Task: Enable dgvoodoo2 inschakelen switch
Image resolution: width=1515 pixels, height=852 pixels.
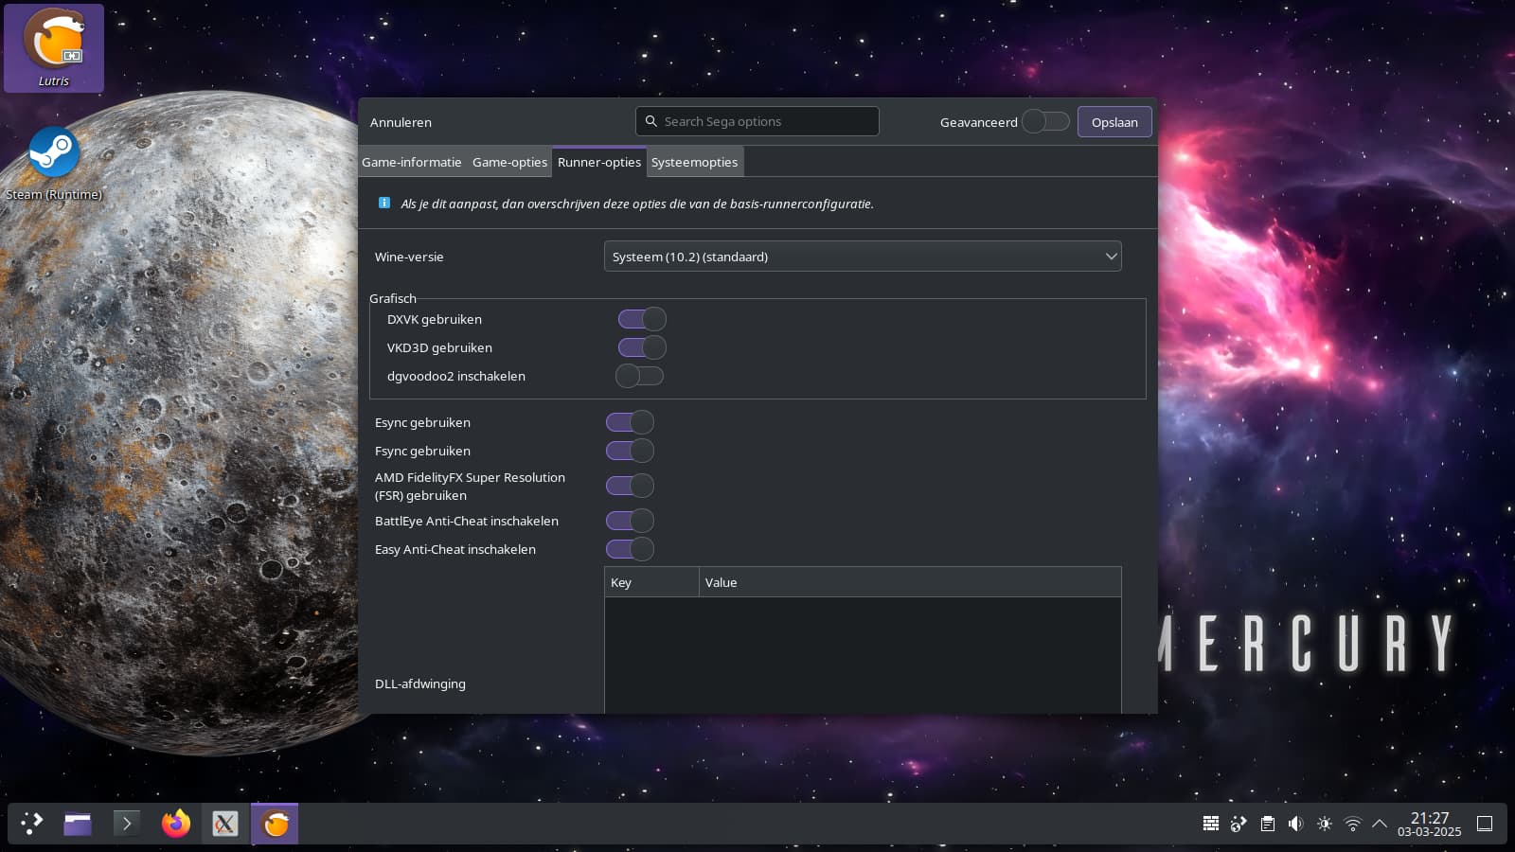Action: (x=640, y=376)
